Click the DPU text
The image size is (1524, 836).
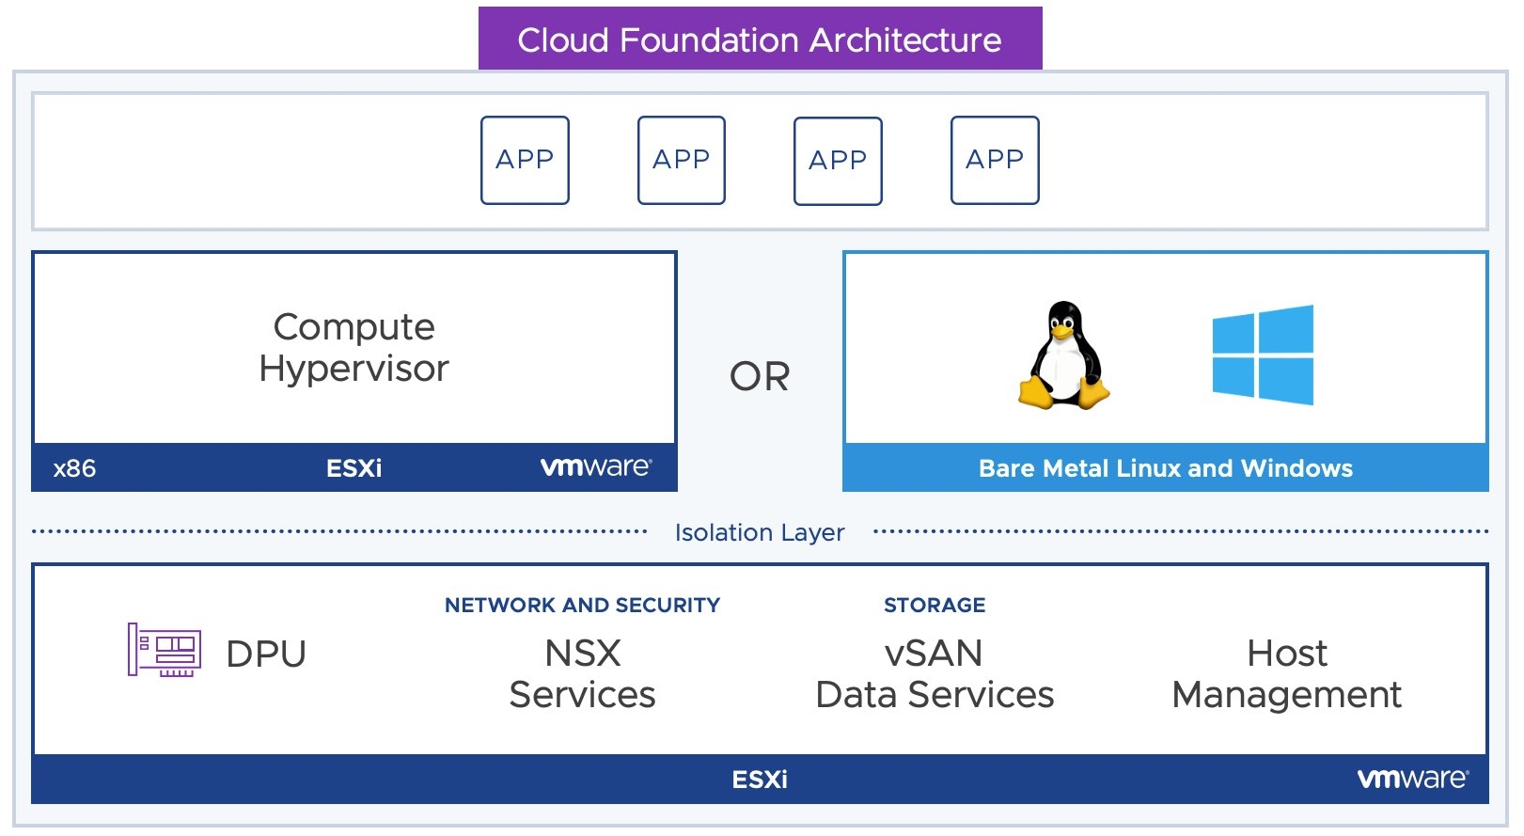pos(266,655)
